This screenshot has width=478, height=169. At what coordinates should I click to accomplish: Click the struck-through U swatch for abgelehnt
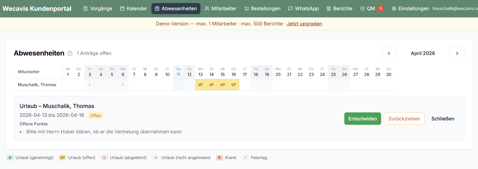(104, 158)
